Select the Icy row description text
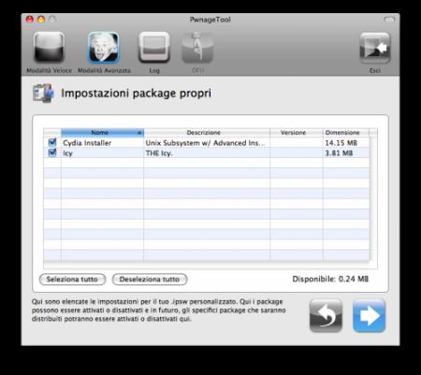 tap(159, 153)
